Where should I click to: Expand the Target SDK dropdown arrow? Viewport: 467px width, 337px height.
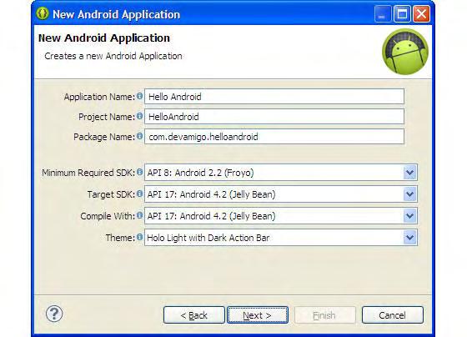pyautogui.click(x=409, y=194)
